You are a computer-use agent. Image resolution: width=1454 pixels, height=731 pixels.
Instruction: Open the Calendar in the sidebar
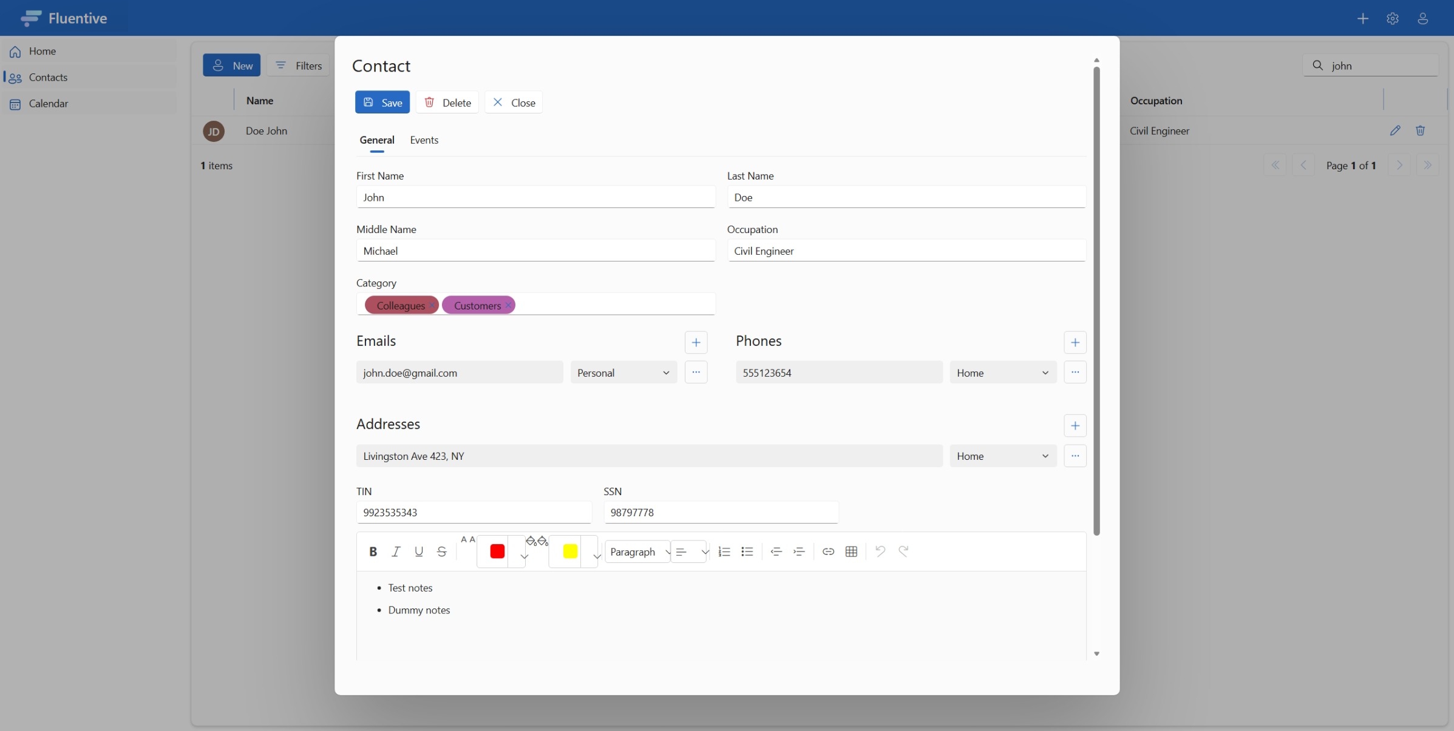[49, 103]
